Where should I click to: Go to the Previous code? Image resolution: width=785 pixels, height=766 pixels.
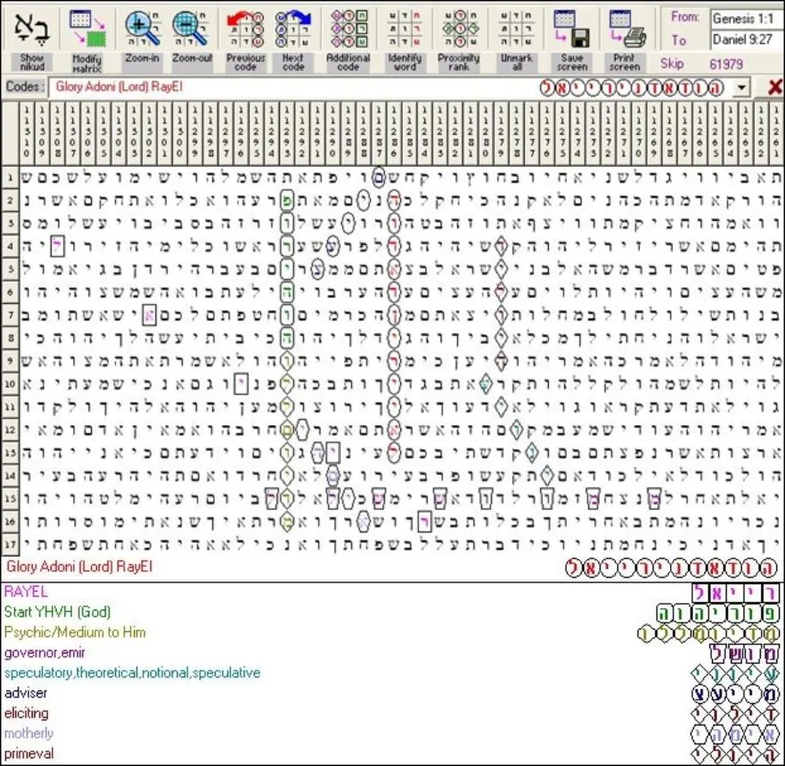(246, 28)
